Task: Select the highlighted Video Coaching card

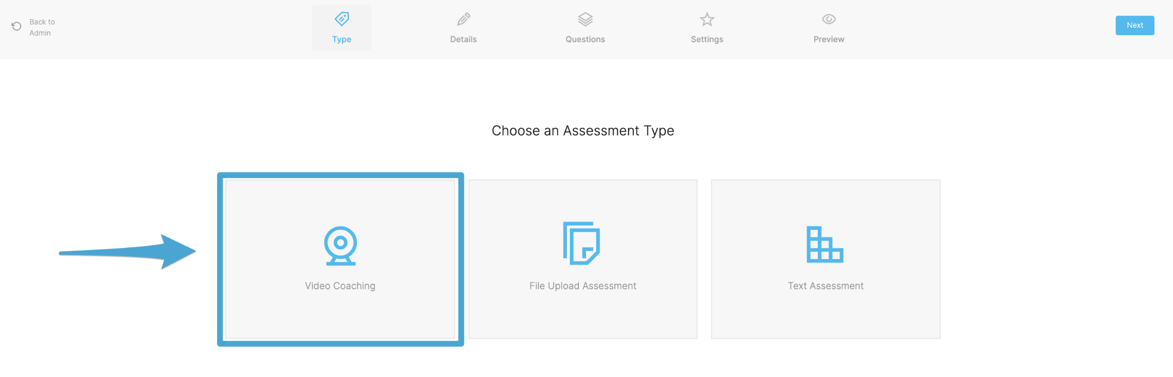Action: [340, 259]
